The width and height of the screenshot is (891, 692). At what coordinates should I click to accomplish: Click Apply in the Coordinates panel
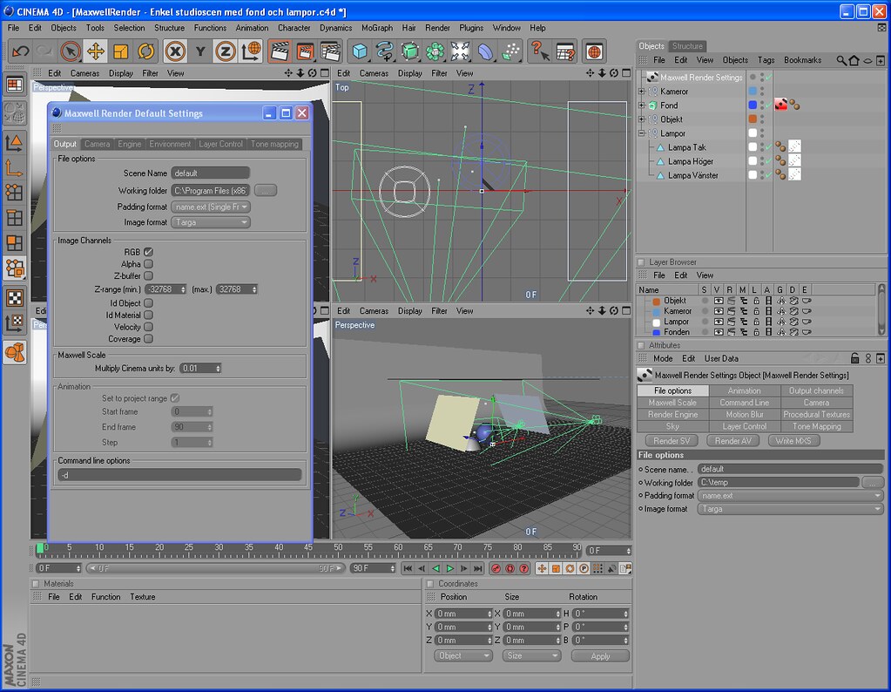click(x=599, y=655)
